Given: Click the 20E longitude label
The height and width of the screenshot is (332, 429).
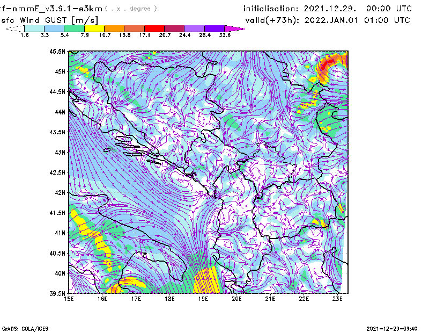Looking at the screenshot, I should coord(236,299).
